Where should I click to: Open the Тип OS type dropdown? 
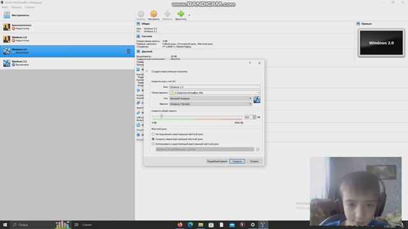pos(211,99)
